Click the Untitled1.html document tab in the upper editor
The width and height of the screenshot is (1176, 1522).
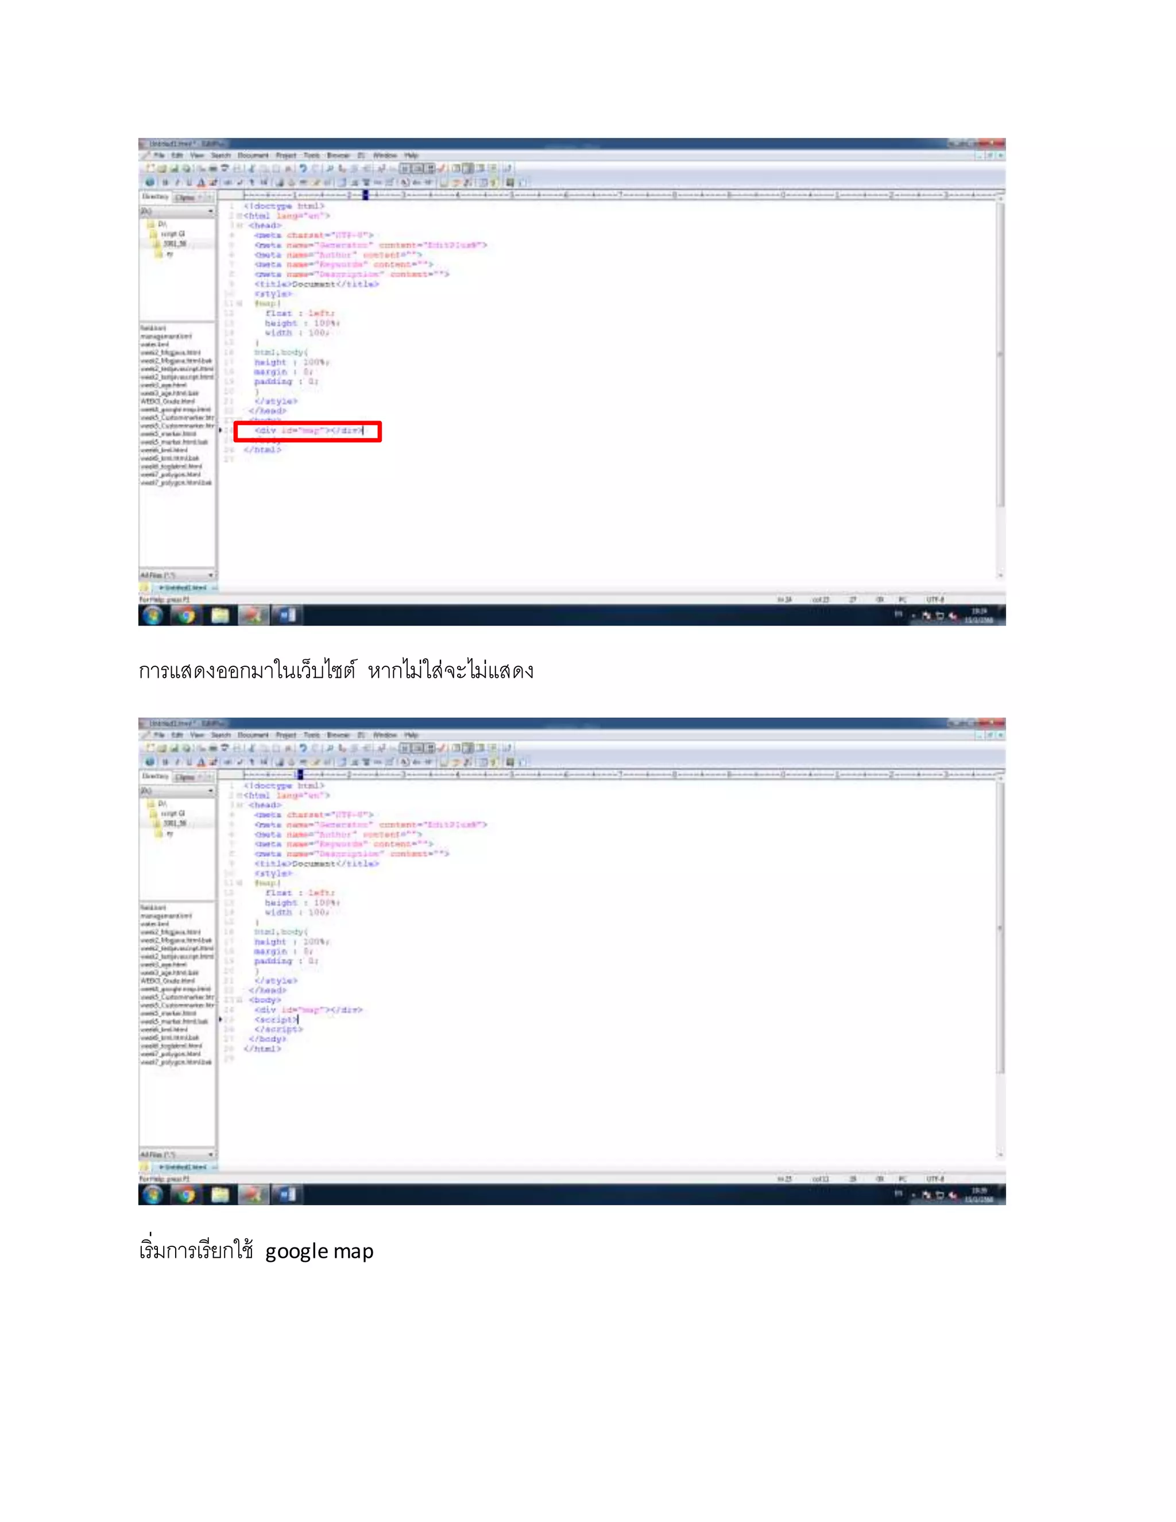[183, 588]
